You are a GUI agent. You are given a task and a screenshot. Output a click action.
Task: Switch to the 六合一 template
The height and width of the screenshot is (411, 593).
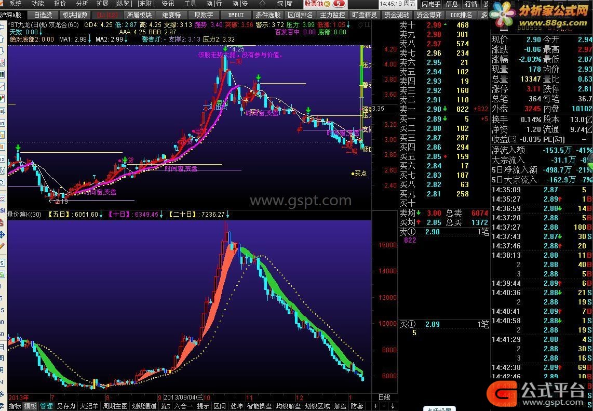pos(183,406)
